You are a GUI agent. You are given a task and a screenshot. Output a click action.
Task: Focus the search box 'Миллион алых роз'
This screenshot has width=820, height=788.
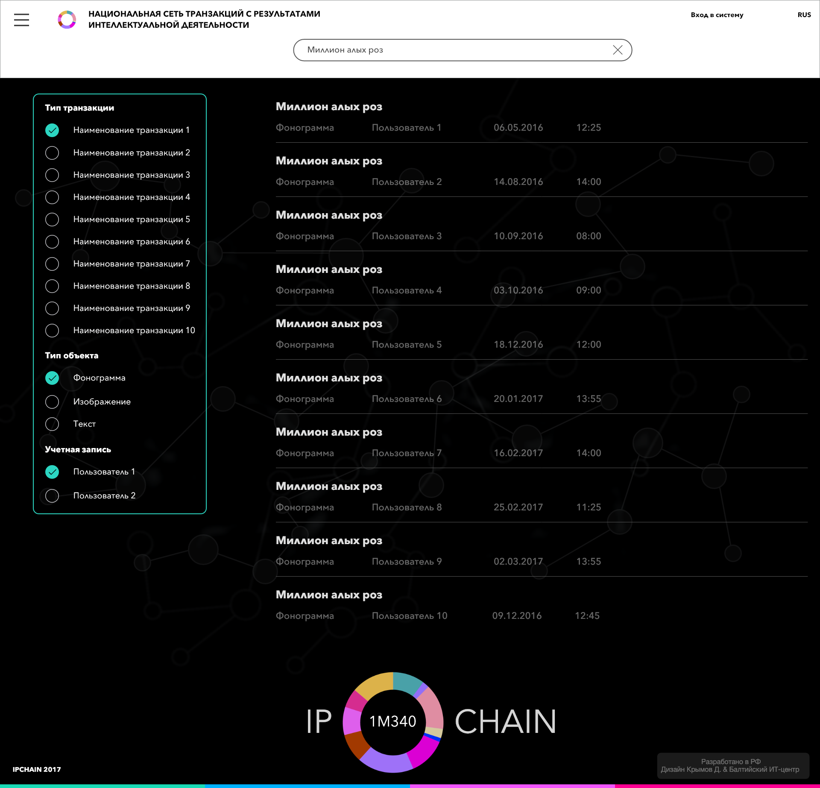tap(463, 50)
